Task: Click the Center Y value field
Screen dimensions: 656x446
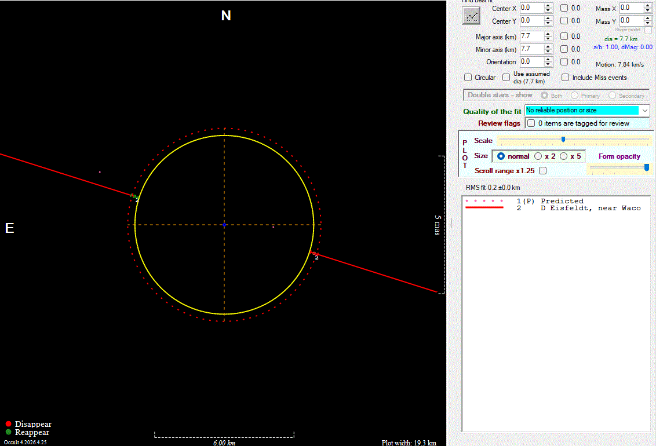Action: (531, 20)
